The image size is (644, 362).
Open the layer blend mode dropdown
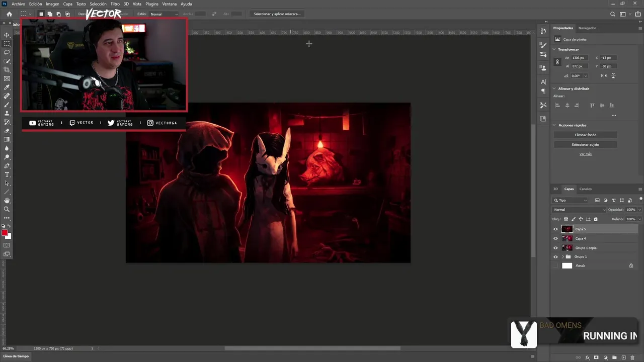(579, 210)
